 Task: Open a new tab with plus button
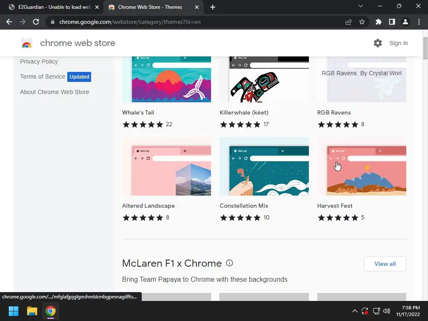tap(213, 7)
